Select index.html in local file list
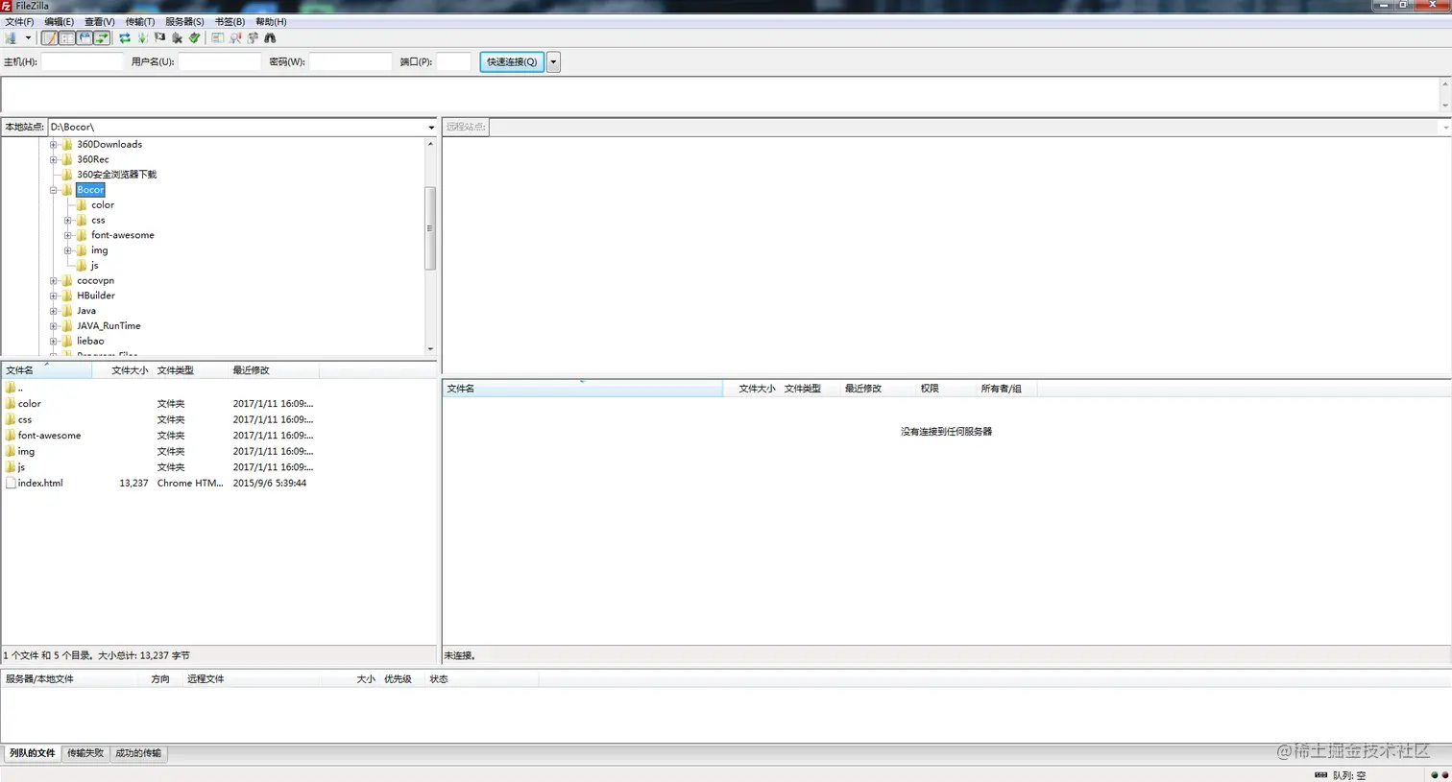Image resolution: width=1452 pixels, height=782 pixels. tap(40, 484)
